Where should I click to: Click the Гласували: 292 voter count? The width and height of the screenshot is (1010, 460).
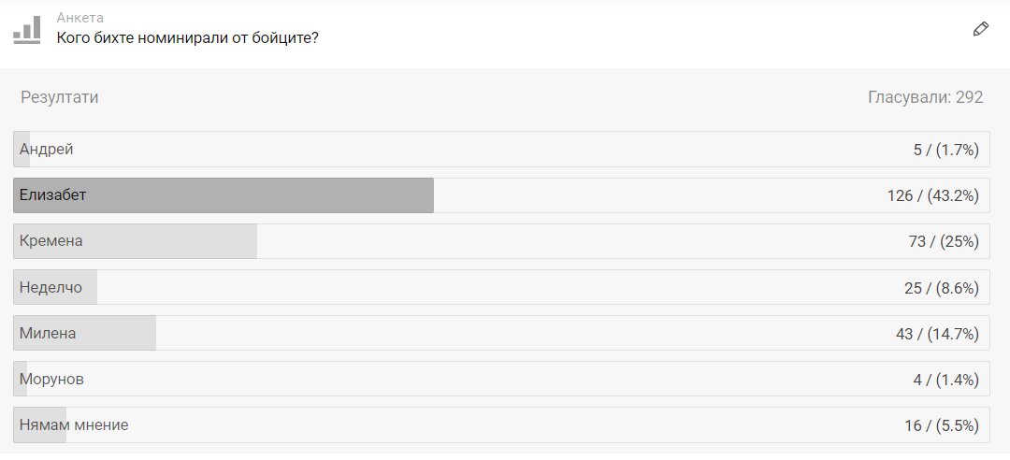[x=925, y=97]
